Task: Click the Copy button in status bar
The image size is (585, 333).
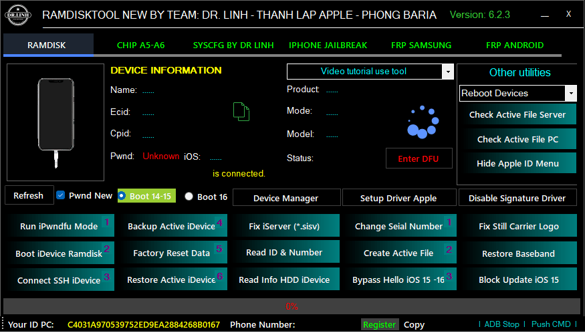Action: [x=414, y=324]
